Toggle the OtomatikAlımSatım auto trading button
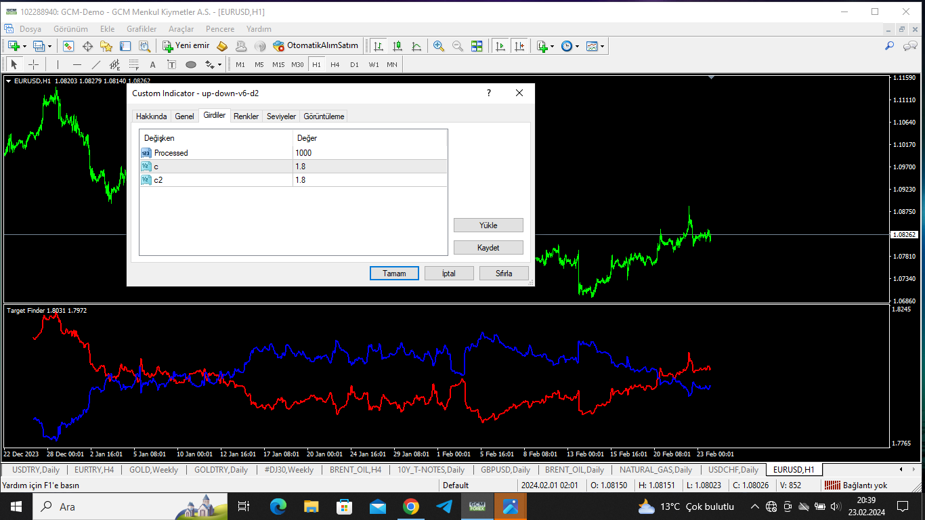Screen dimensions: 925x520 click(316, 46)
